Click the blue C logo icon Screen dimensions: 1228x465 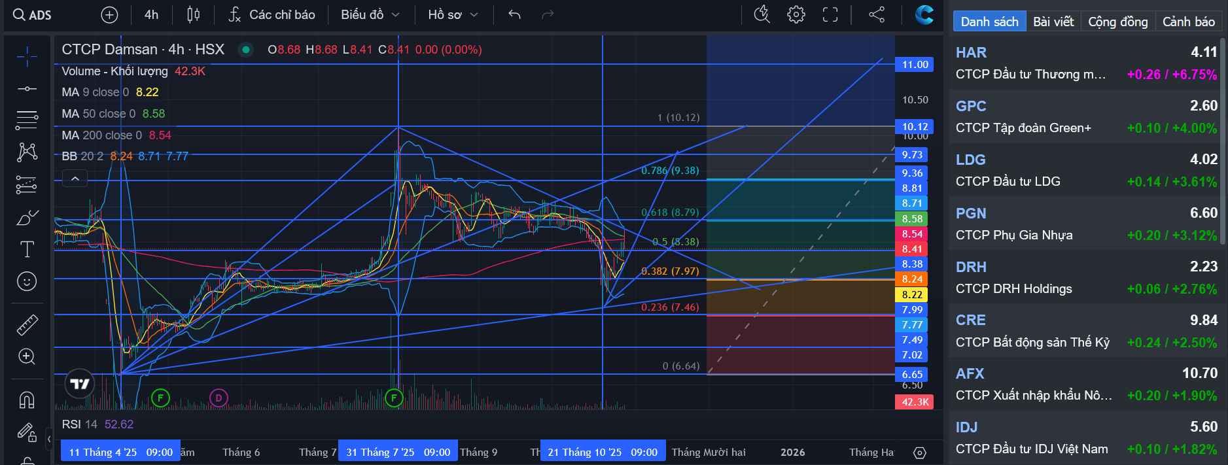924,14
